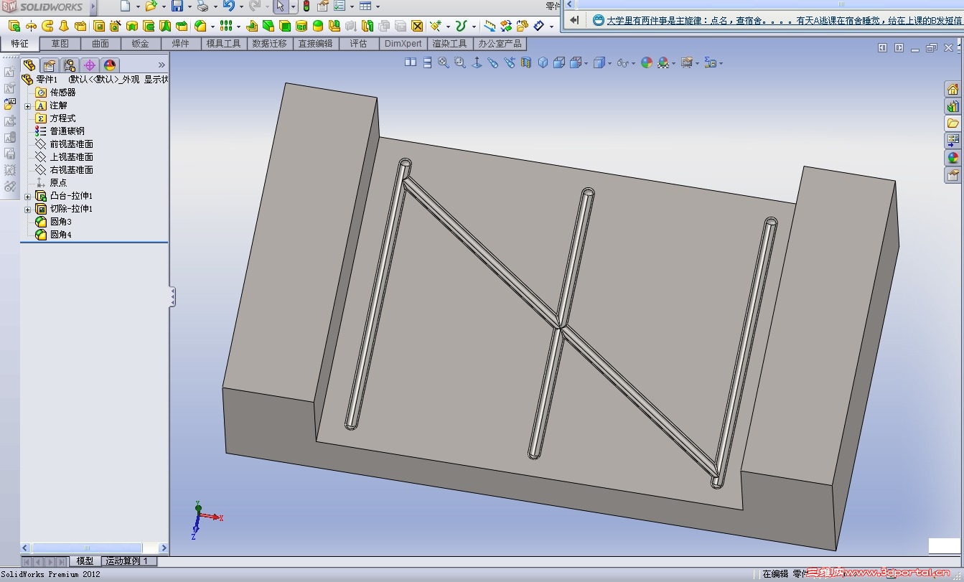Screen dimensions: 964x582
Task: Expand the manager tabs double-chevron
Action: point(162,65)
